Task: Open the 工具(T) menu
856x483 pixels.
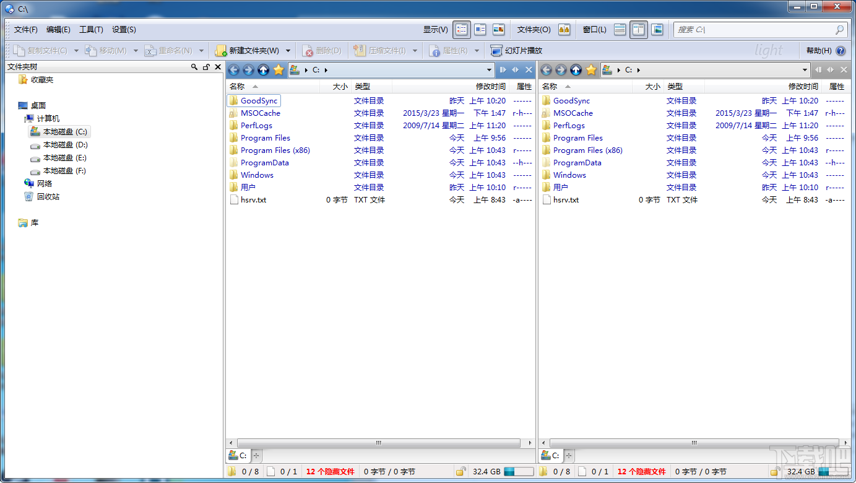Action: pos(91,29)
